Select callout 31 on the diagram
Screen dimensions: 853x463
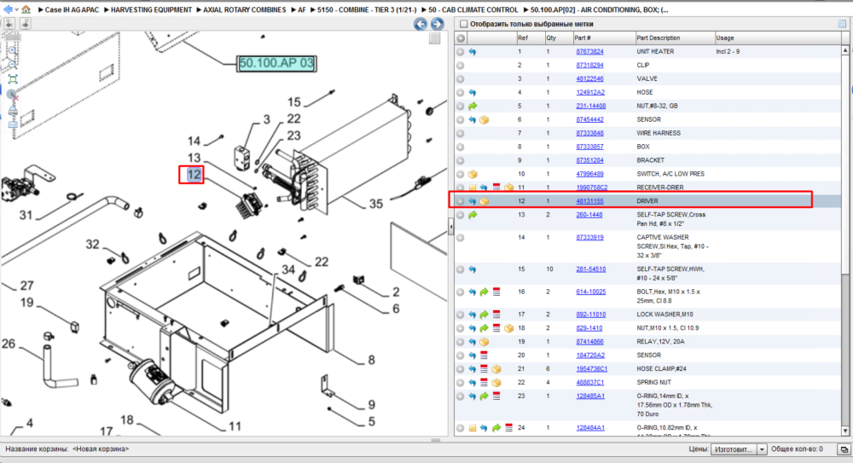pyautogui.click(x=26, y=216)
